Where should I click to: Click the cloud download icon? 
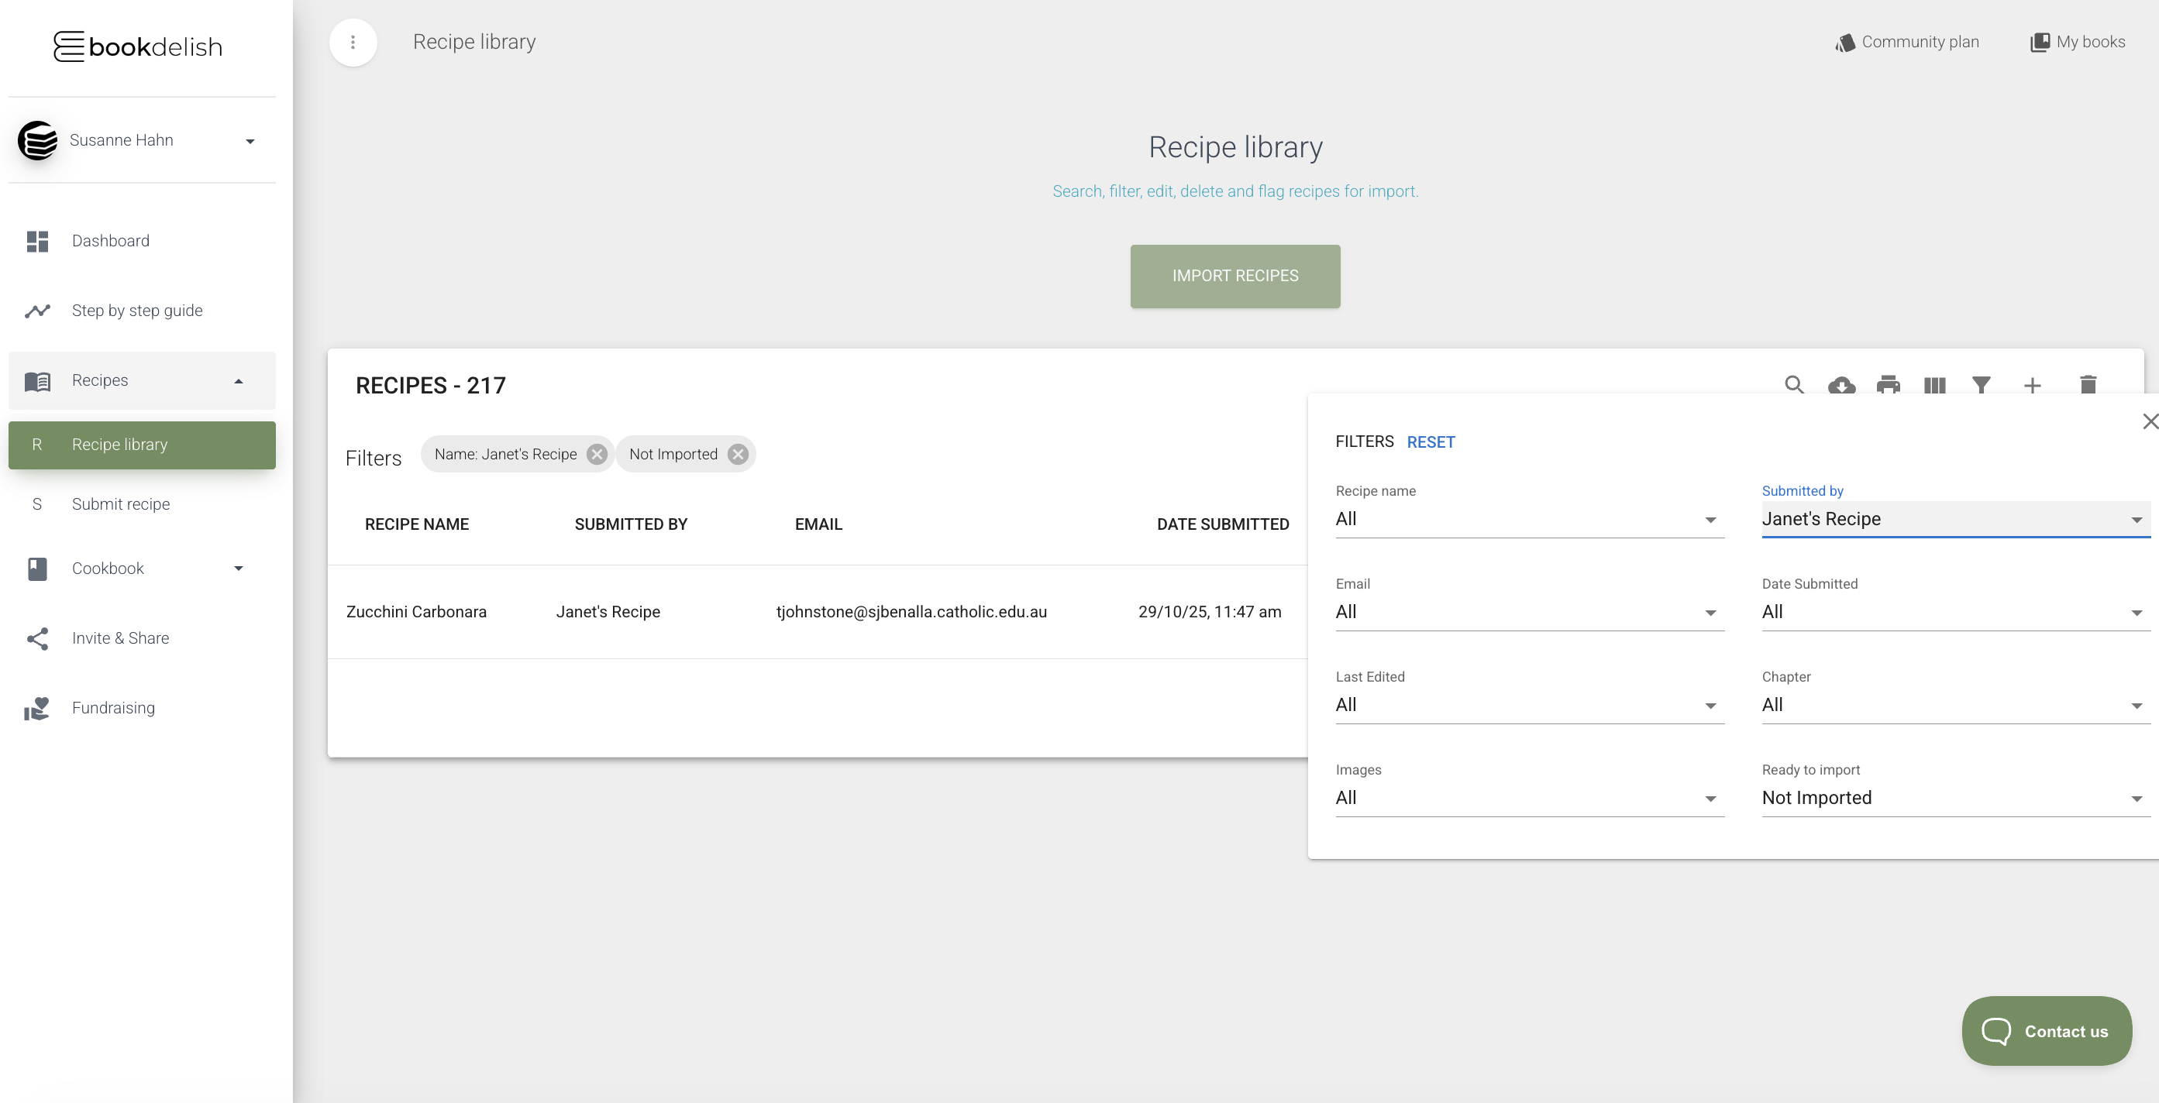coord(1841,385)
